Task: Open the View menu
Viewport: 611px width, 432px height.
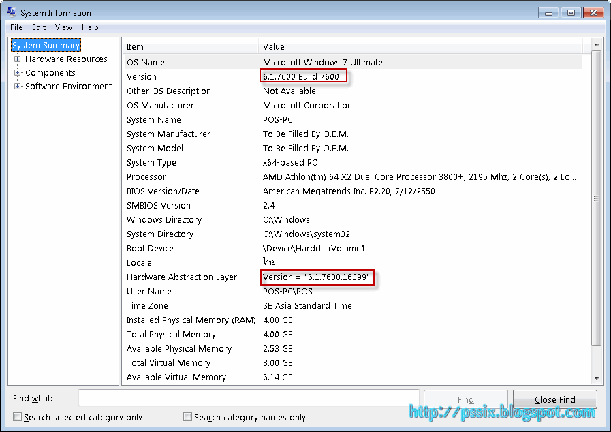Action: point(63,27)
